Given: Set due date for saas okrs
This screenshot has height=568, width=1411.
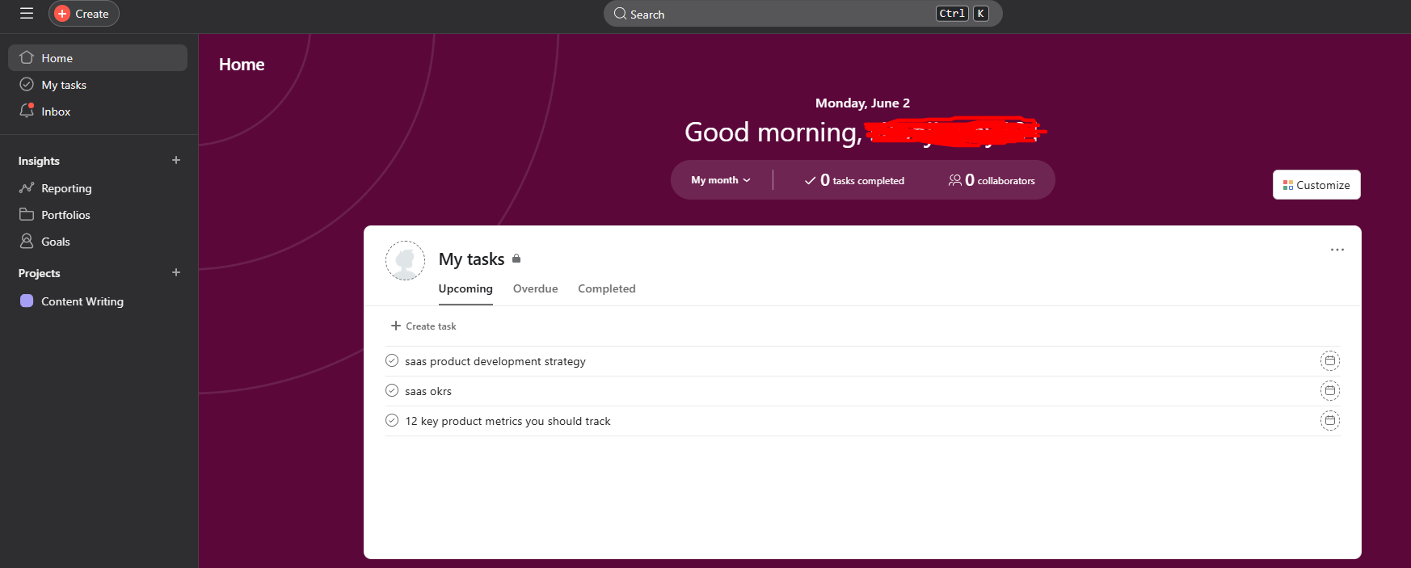Looking at the screenshot, I should 1329,390.
